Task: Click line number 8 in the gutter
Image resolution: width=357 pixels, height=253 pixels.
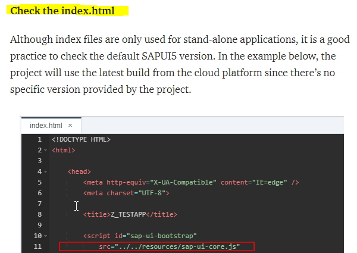Action: click(40, 214)
